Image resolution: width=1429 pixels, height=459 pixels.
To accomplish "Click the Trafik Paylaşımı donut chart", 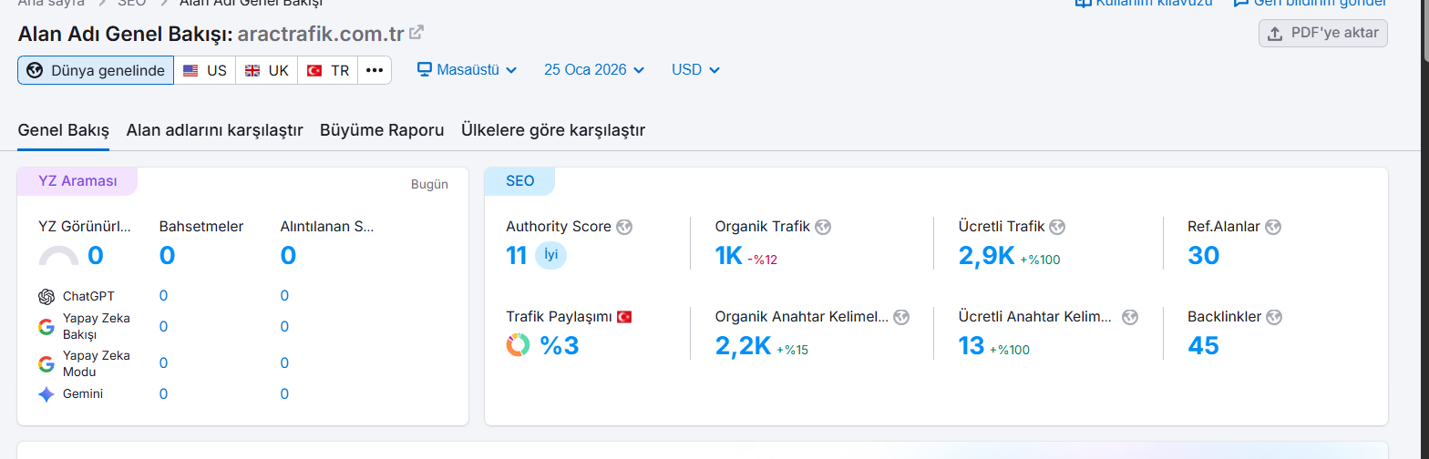I will point(518,345).
